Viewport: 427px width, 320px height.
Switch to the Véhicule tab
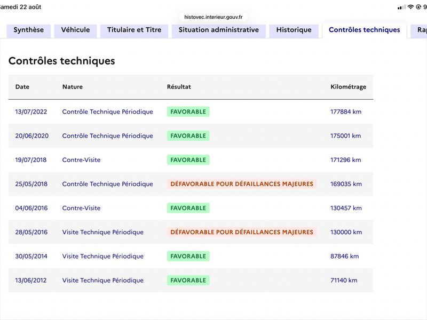[75, 30]
